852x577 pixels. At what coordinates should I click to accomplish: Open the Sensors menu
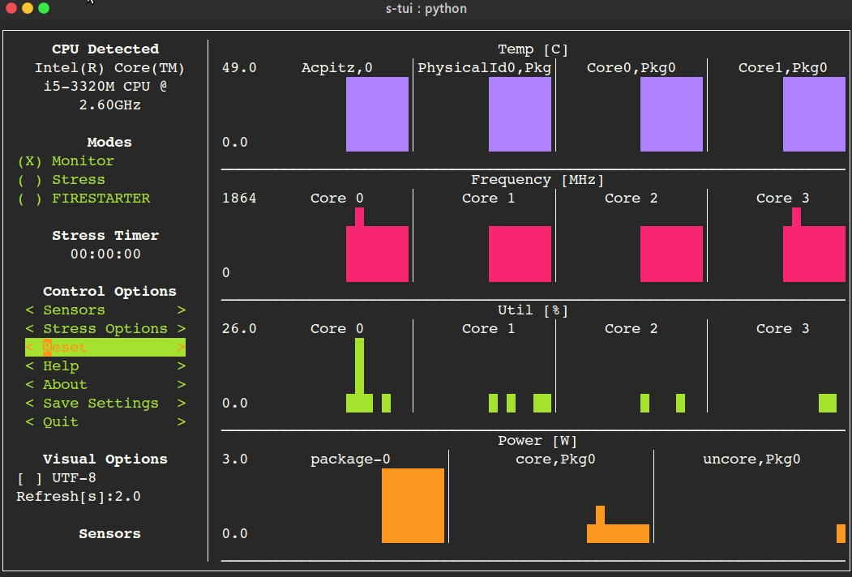(105, 310)
